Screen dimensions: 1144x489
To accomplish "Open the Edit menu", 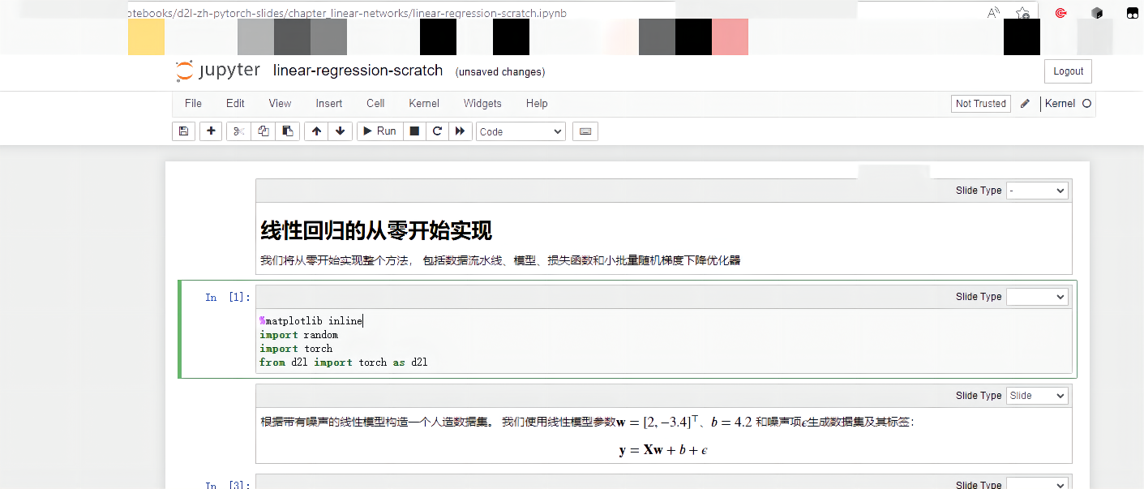I will click(x=235, y=104).
